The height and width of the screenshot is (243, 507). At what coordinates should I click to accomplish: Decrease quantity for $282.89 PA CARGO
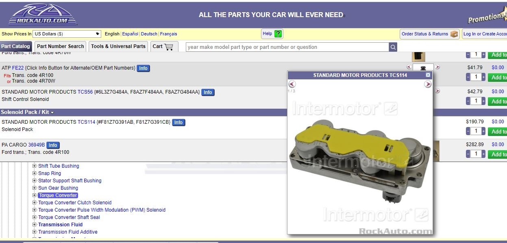468,154
